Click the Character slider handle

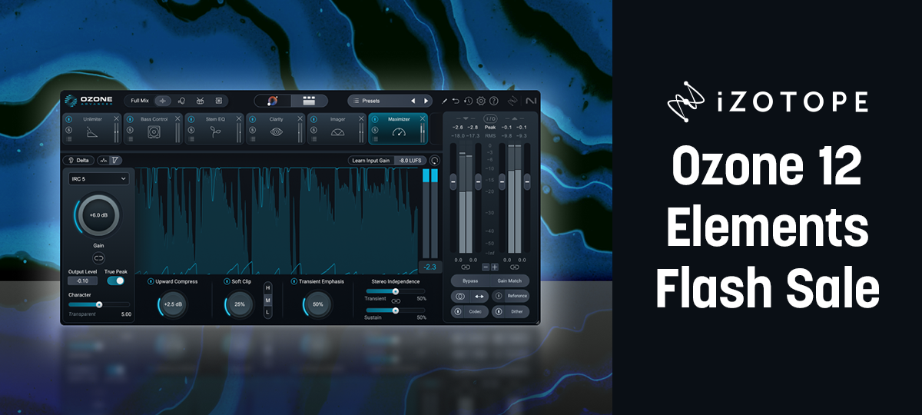(x=98, y=304)
